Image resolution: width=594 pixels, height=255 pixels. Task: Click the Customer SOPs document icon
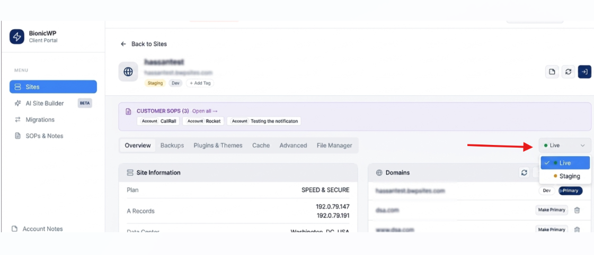click(x=129, y=111)
